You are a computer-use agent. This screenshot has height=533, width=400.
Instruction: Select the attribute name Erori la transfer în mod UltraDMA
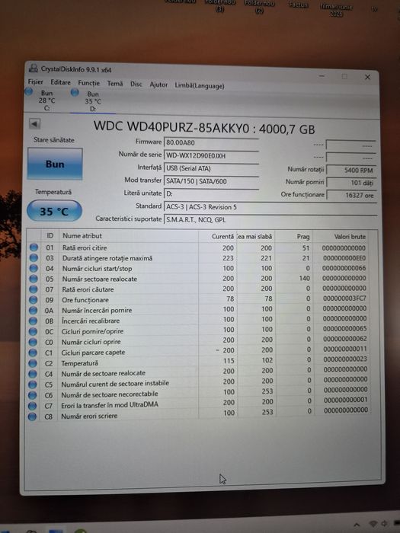(x=110, y=405)
